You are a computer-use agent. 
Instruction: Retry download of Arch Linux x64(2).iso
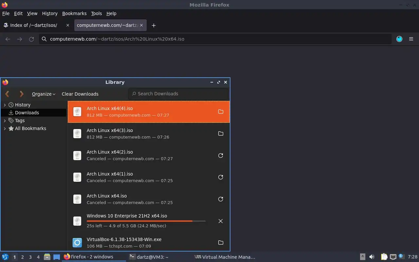221,156
